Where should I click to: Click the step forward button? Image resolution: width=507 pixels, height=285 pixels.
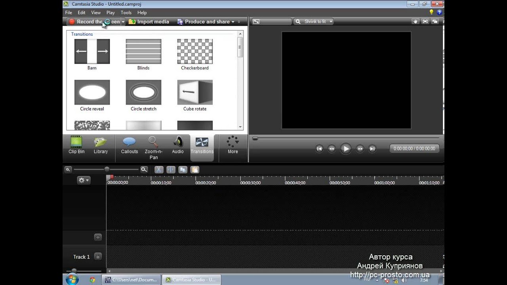[360, 149]
